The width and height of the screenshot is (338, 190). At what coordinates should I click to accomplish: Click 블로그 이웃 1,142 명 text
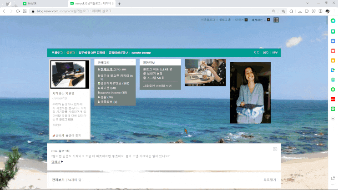pos(157,70)
